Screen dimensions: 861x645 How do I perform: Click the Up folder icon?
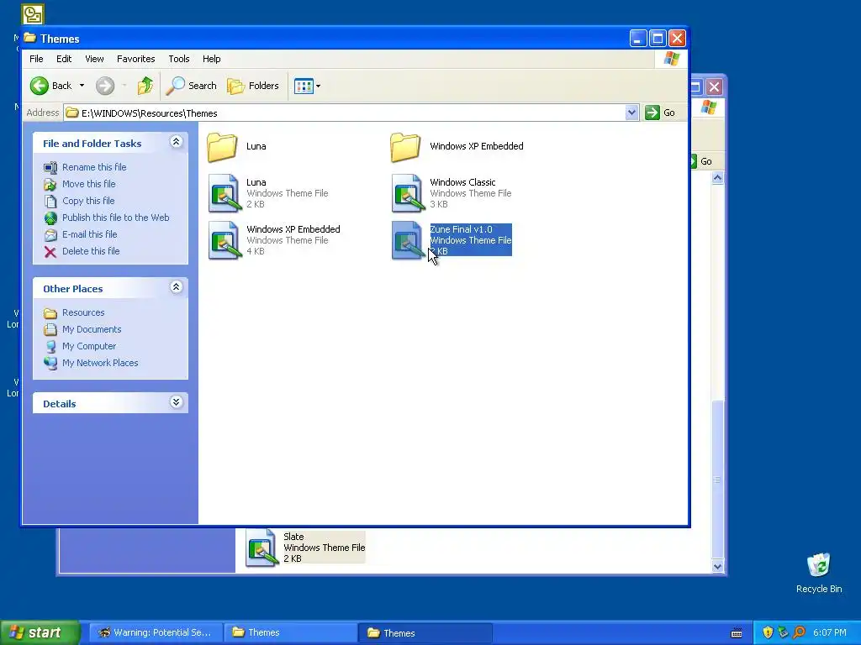point(145,86)
